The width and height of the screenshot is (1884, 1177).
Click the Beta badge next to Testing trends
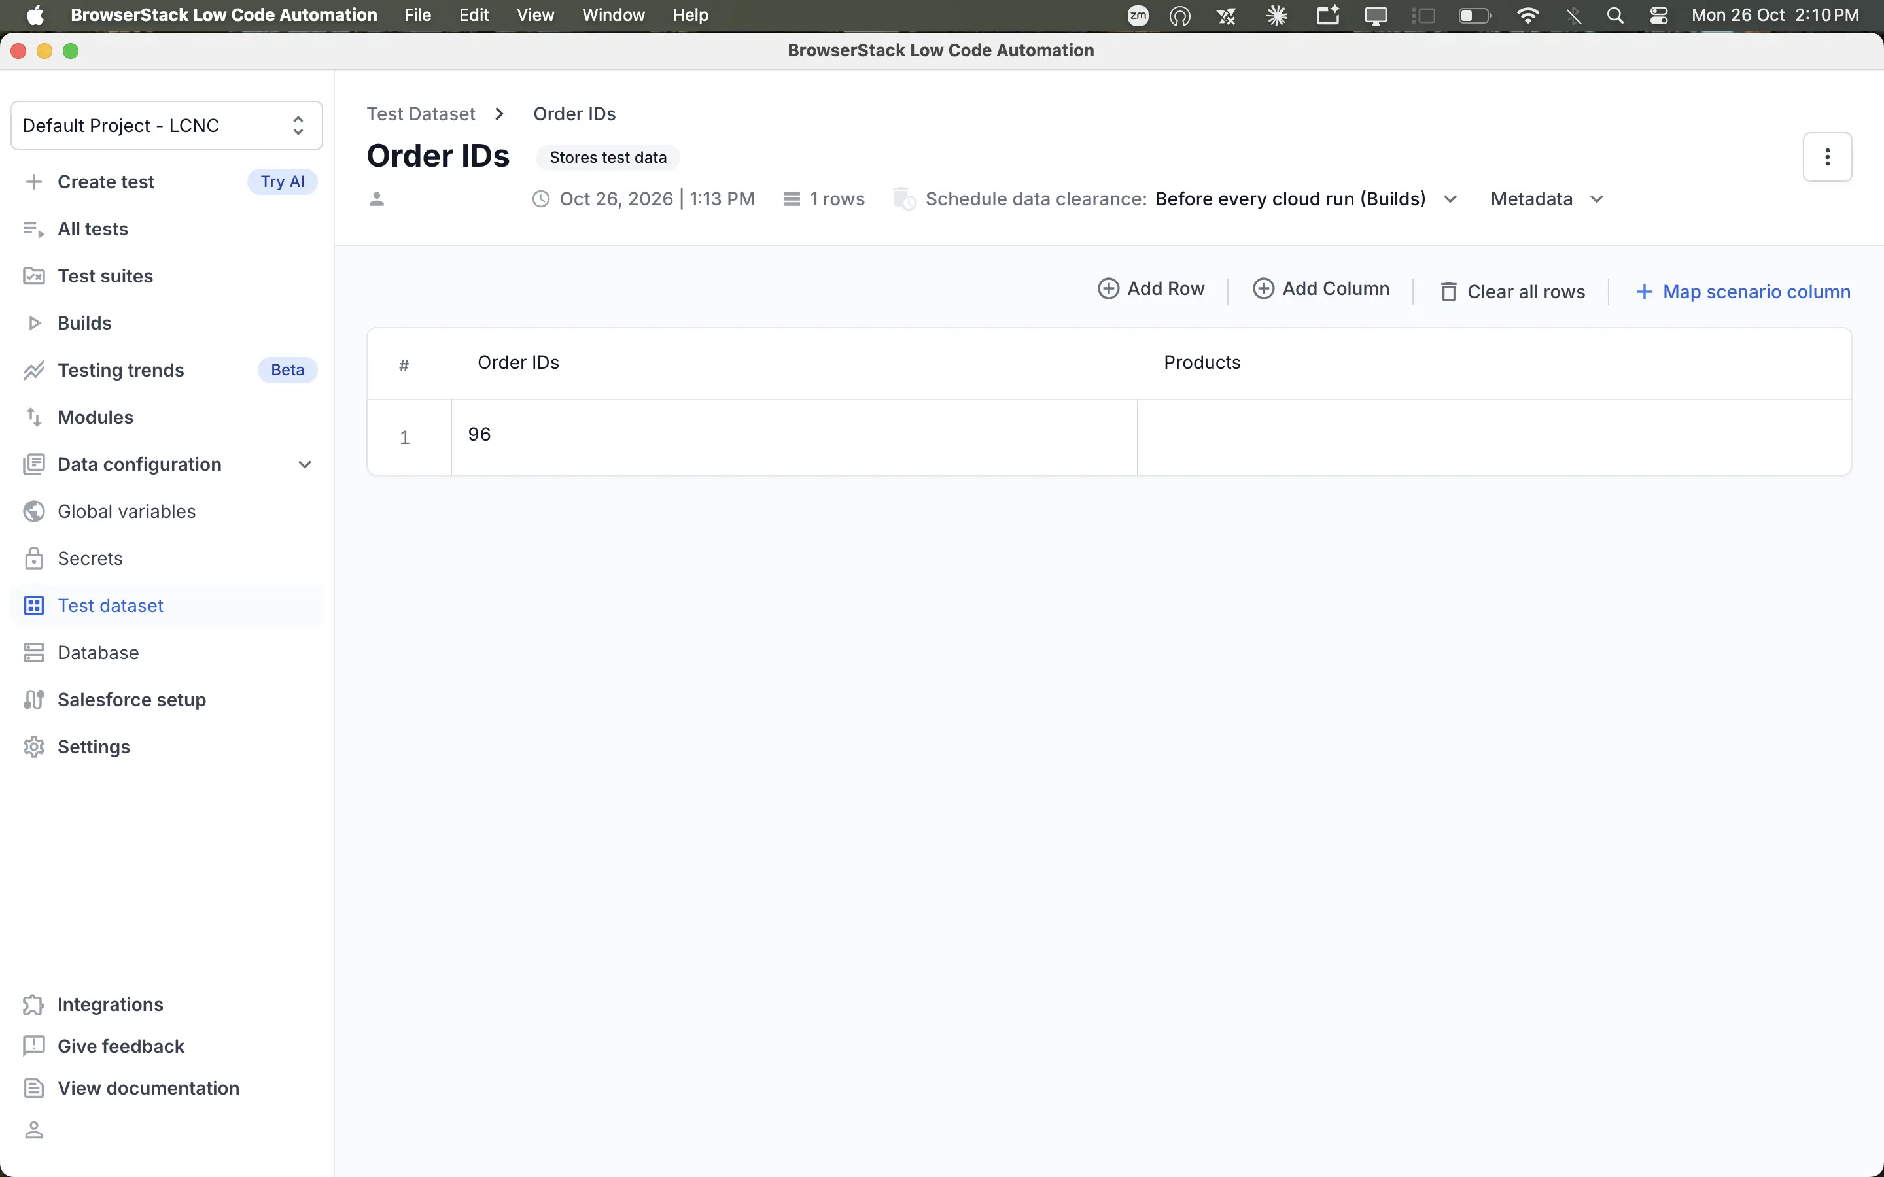(x=287, y=371)
